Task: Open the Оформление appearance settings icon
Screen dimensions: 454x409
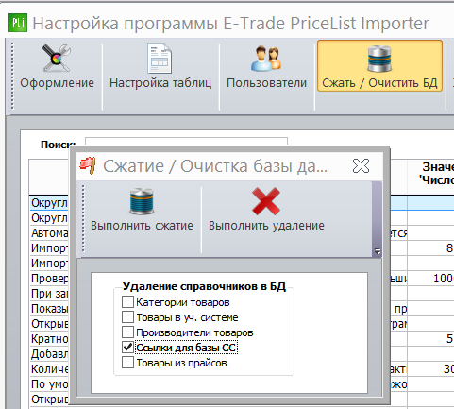Action: [x=57, y=66]
